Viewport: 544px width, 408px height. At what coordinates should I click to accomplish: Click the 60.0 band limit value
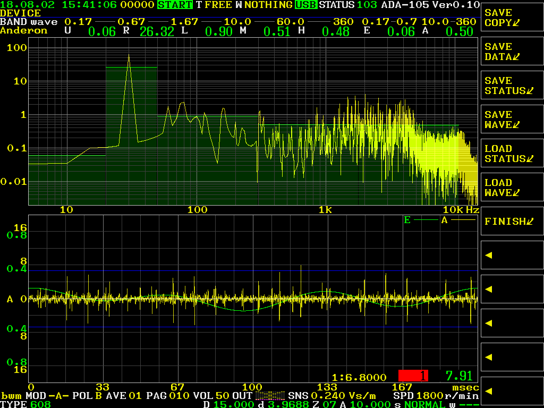pyautogui.click(x=291, y=22)
